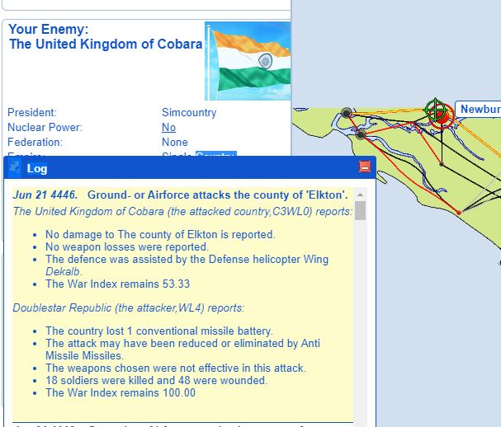Click the highlighted 'Country' text
The height and width of the screenshot is (427, 501).
click(x=216, y=154)
